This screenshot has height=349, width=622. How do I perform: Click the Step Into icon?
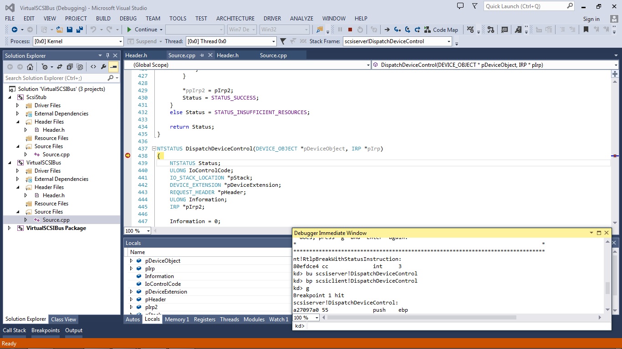(x=397, y=30)
